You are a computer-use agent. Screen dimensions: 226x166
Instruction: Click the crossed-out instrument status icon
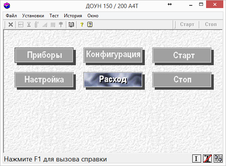tap(207, 158)
